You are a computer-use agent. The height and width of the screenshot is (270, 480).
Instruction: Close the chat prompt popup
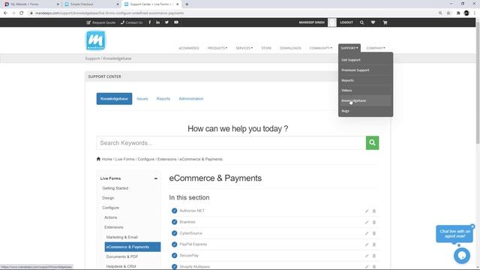(472, 226)
